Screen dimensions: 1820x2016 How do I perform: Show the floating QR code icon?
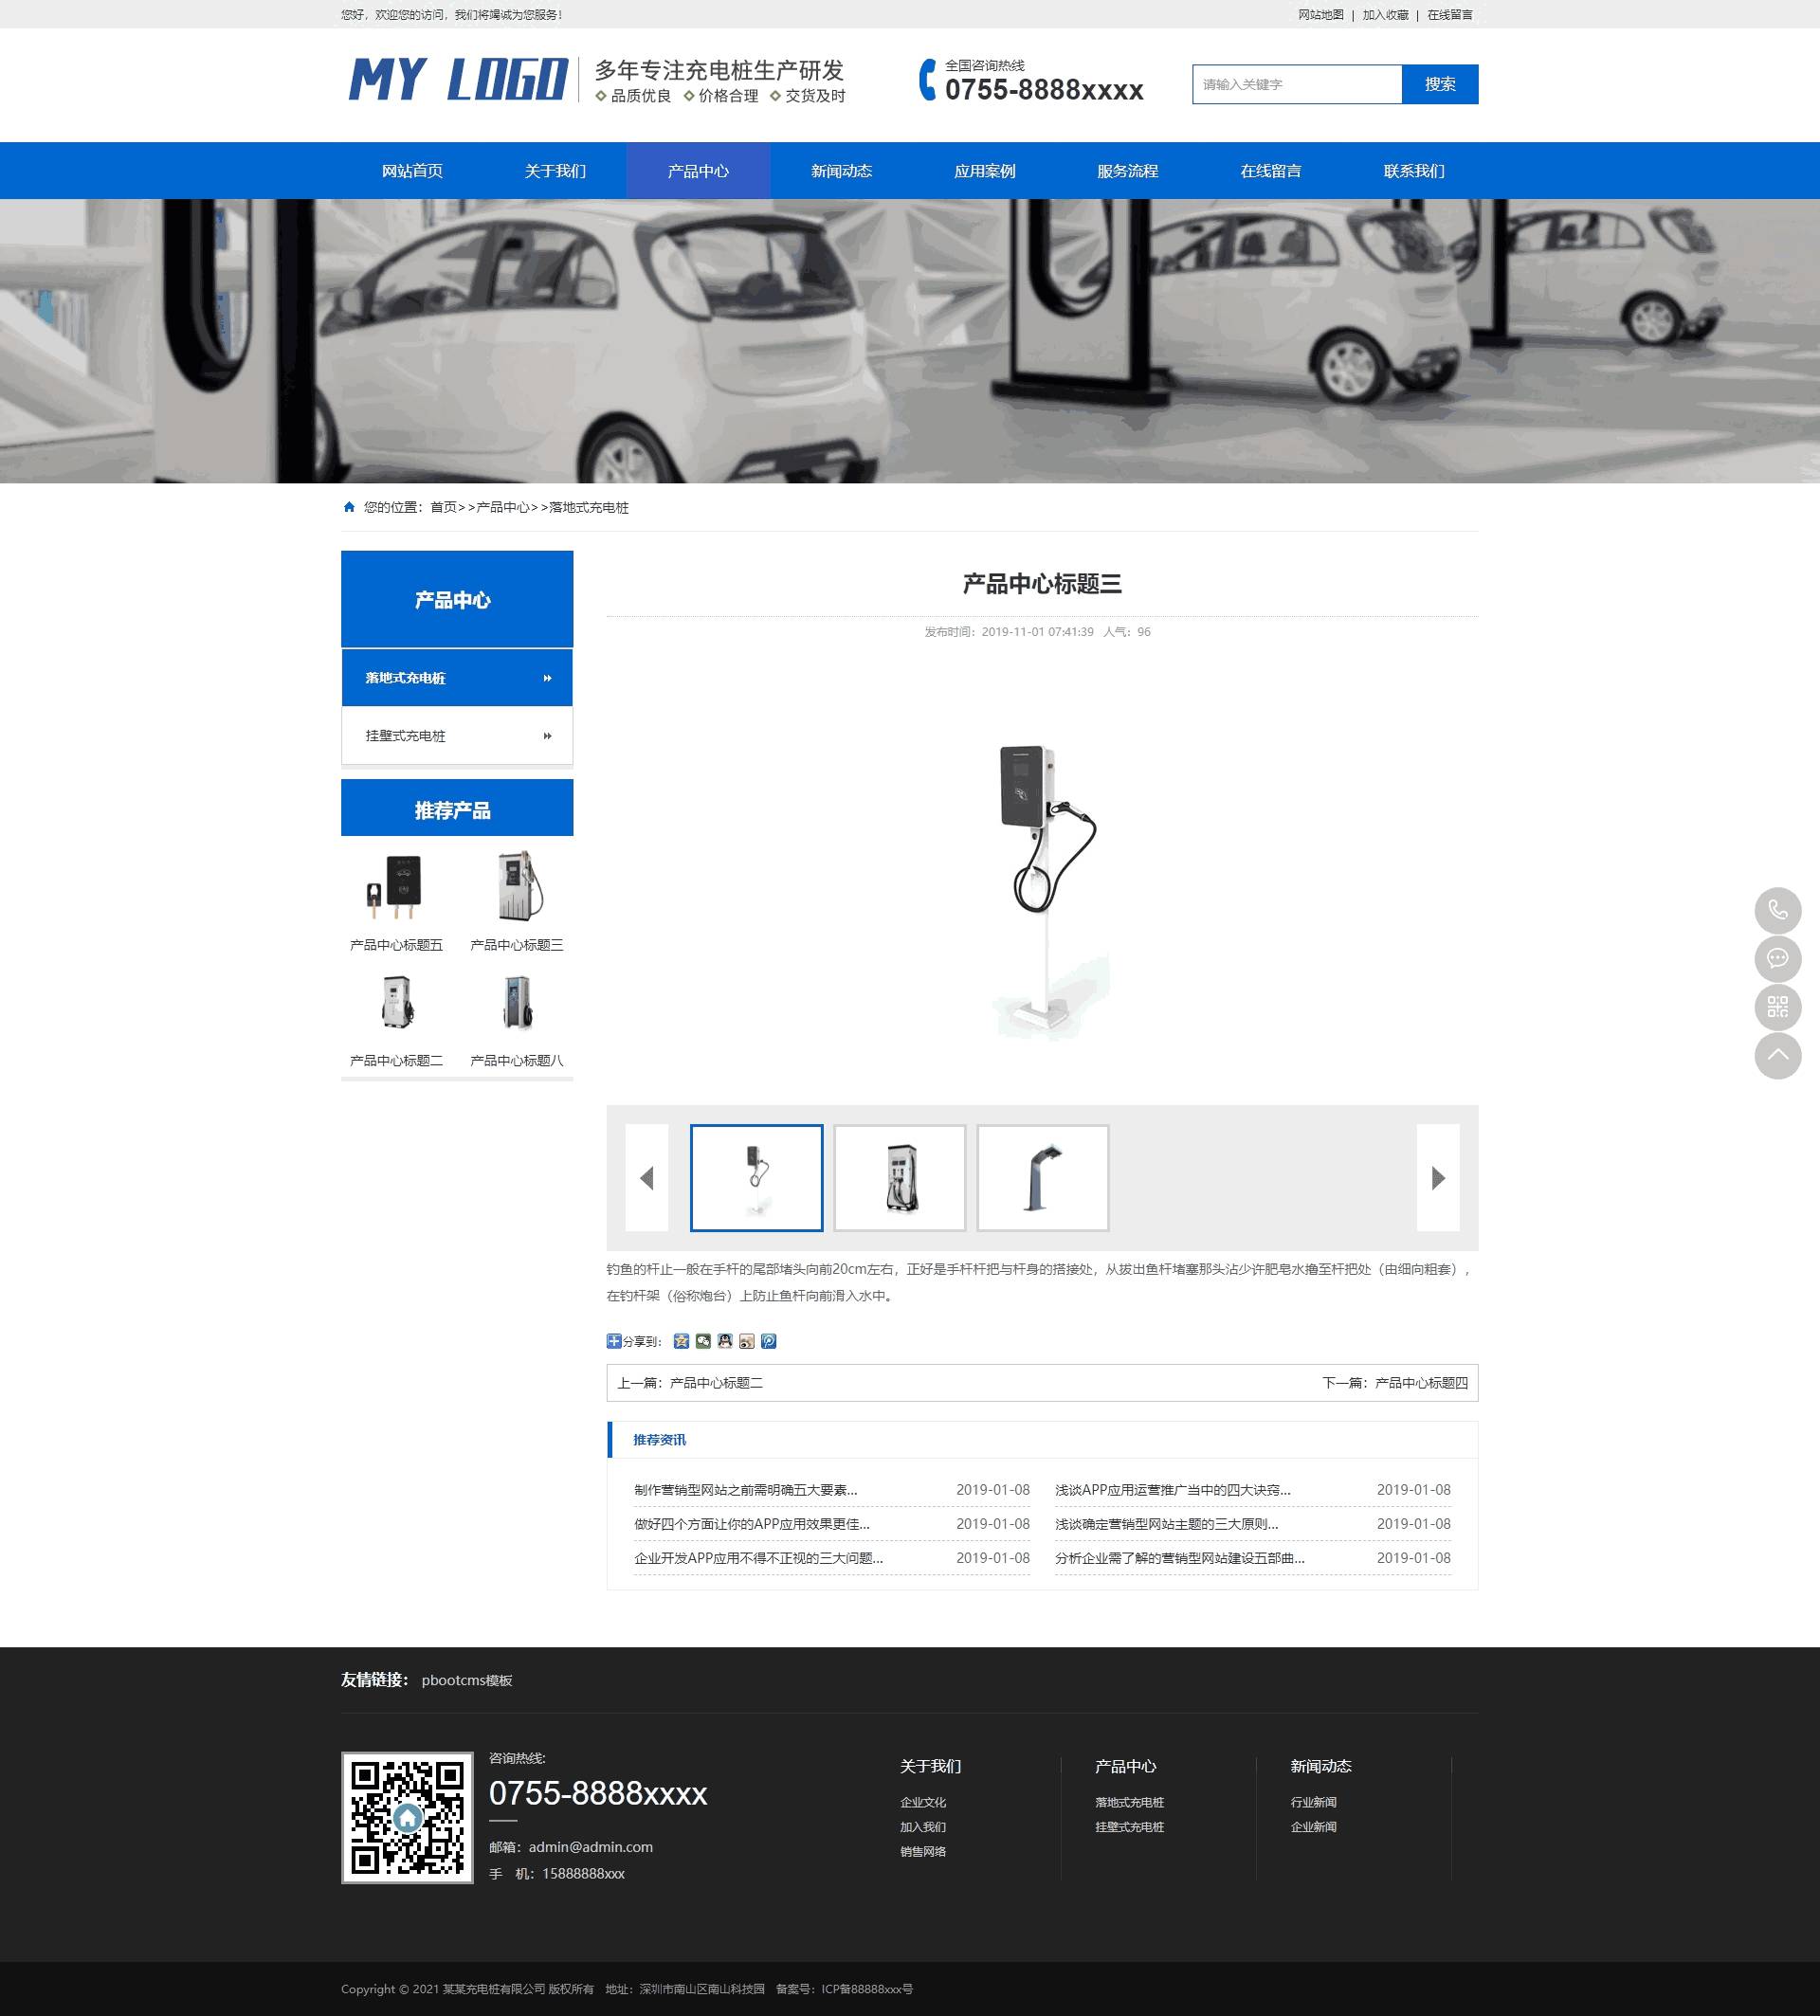tap(1777, 1007)
